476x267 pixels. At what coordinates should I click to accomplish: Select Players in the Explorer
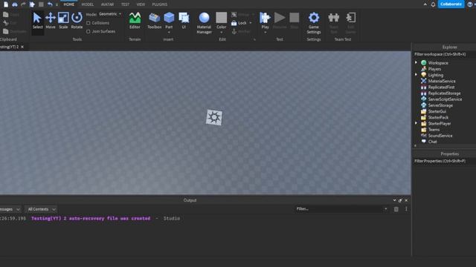[x=434, y=69]
